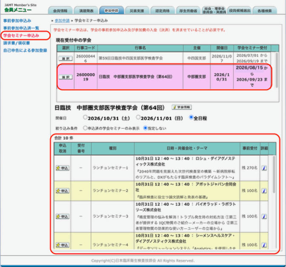Click the 行事コード column header
The image size is (286, 267).
(x=86, y=48)
